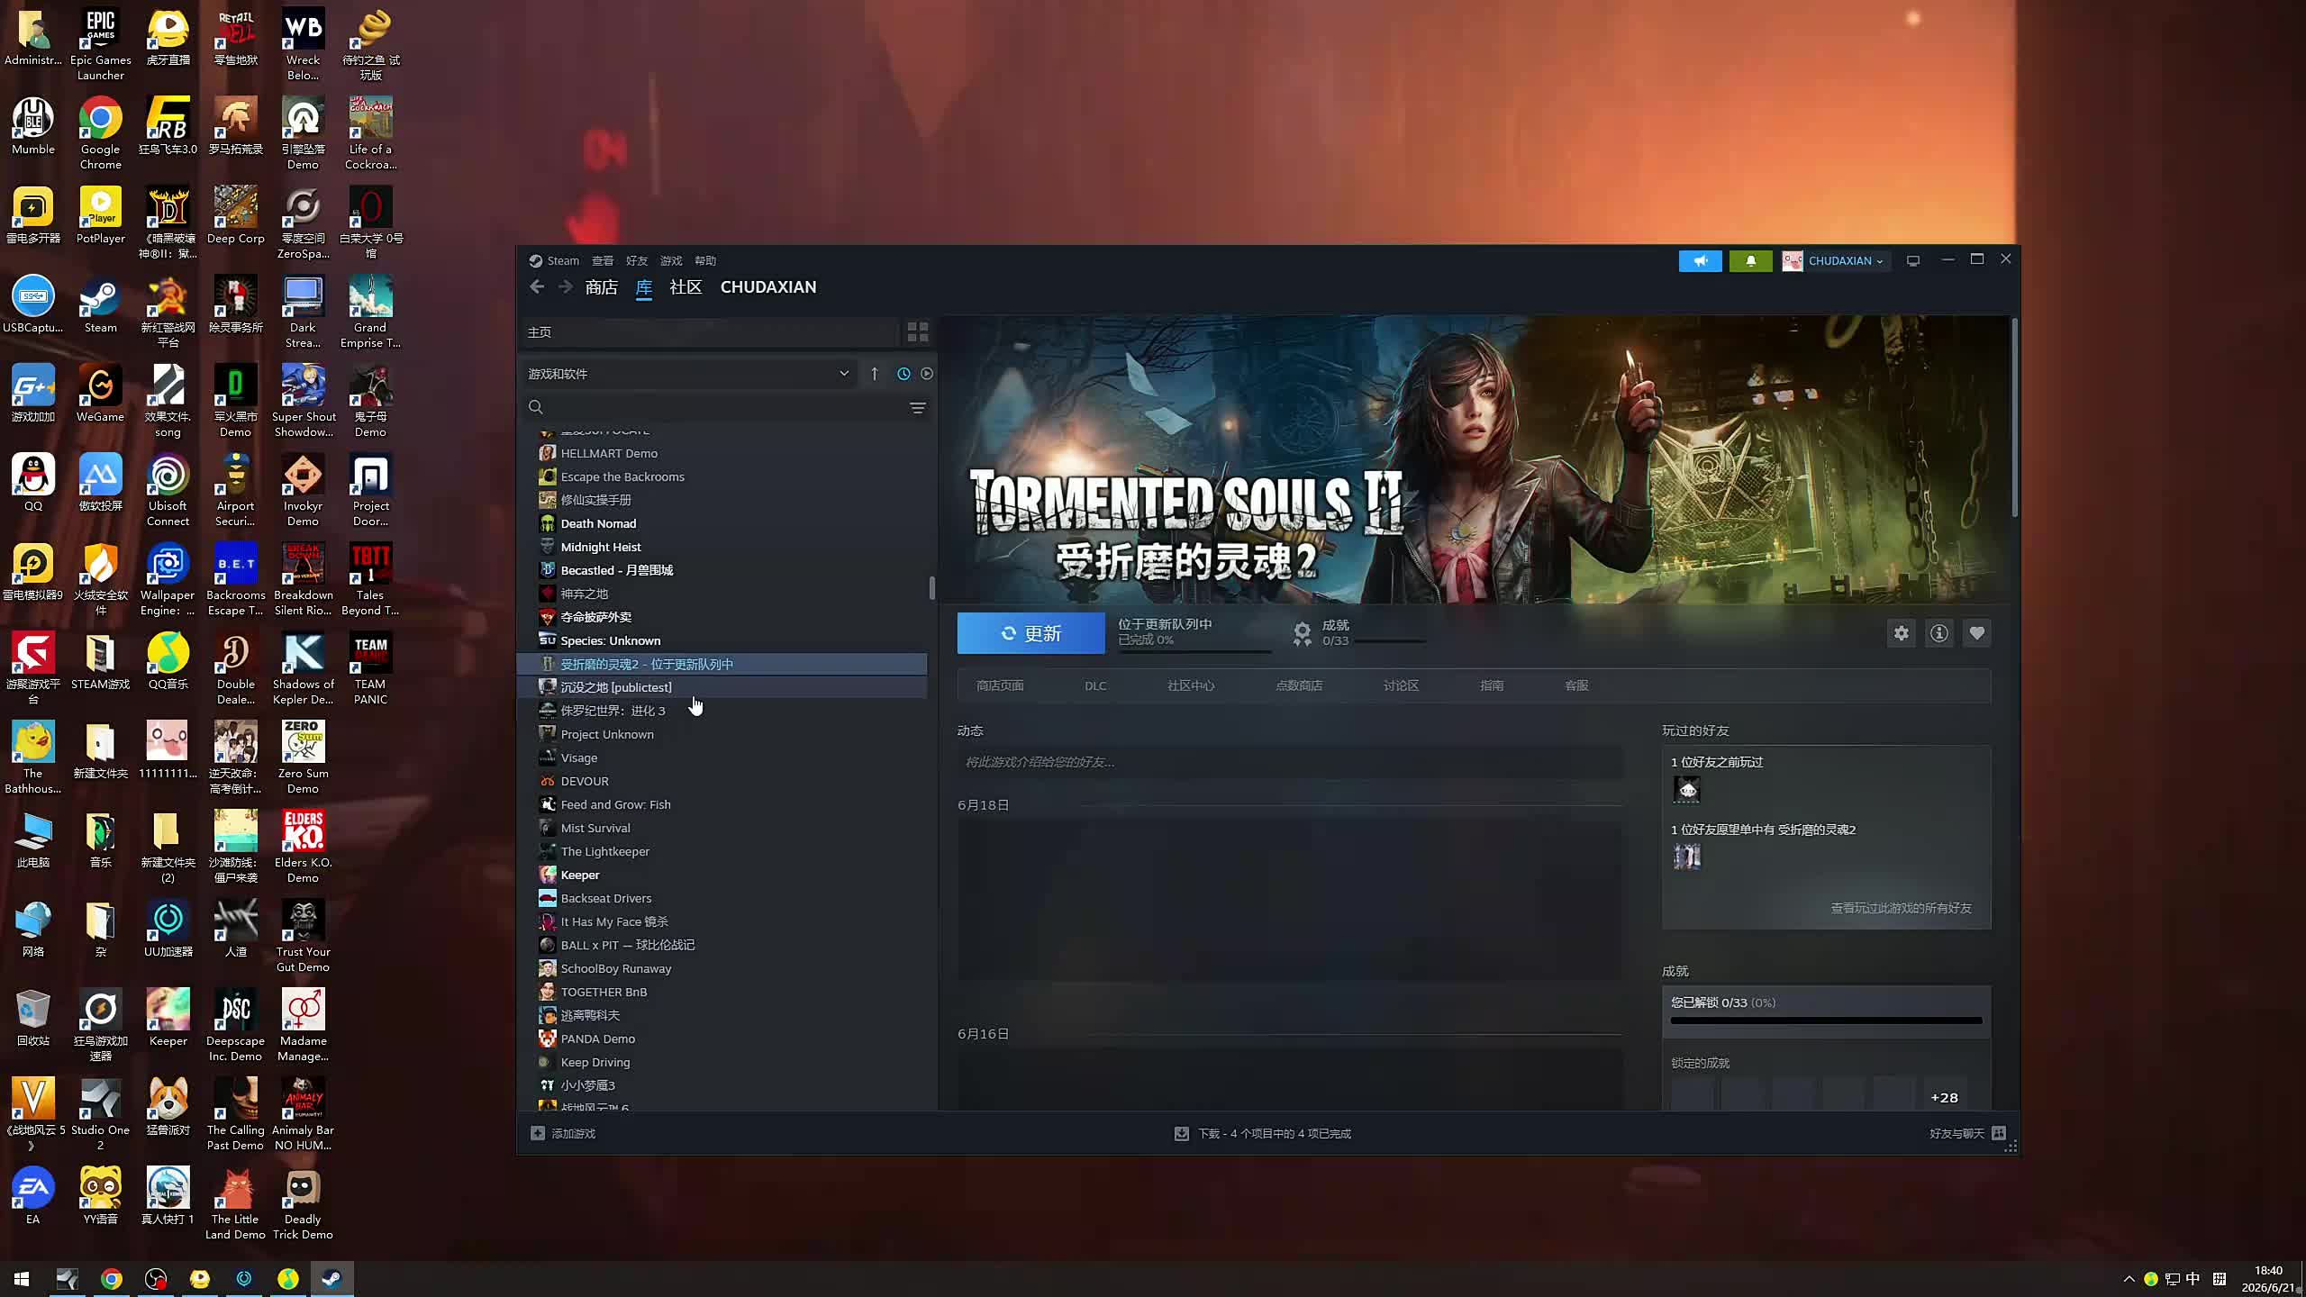The height and width of the screenshot is (1297, 2306).
Task: Open the 社区中心 link
Action: coord(1191,686)
